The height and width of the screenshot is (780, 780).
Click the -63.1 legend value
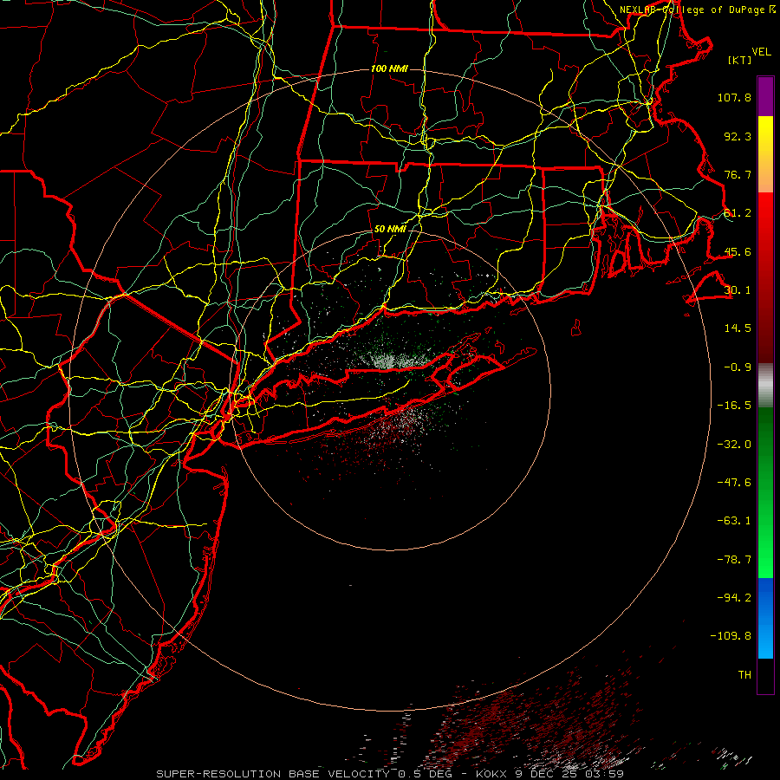[734, 521]
